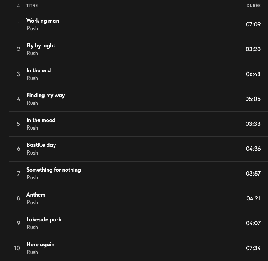Open Rush artist link under Anthem

coord(32,202)
